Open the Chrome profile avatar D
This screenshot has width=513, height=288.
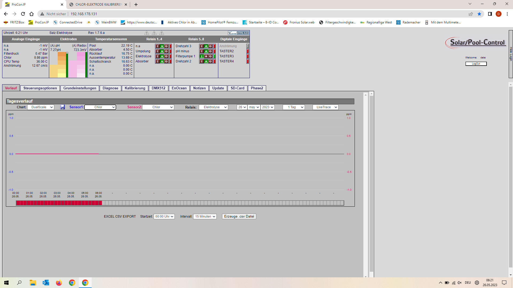[x=499, y=14]
